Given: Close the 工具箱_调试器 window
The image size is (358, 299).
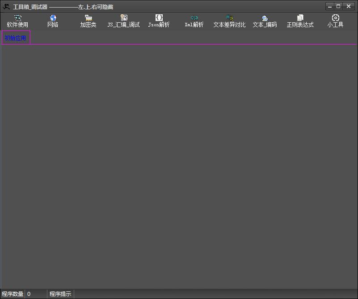Looking at the screenshot, I should [x=349, y=6].
